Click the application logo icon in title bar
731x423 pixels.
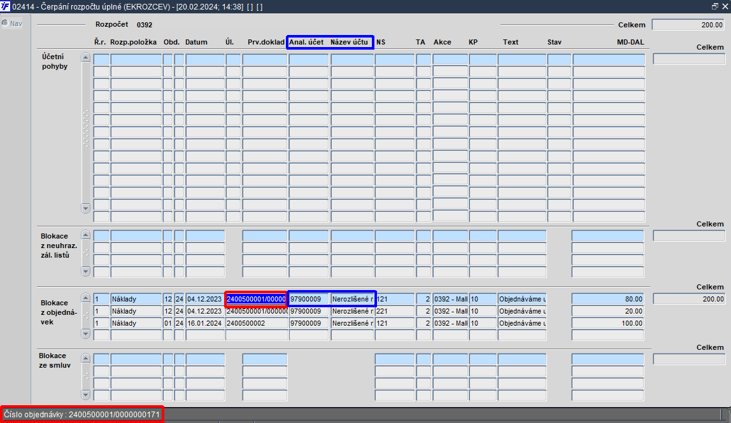click(5, 6)
